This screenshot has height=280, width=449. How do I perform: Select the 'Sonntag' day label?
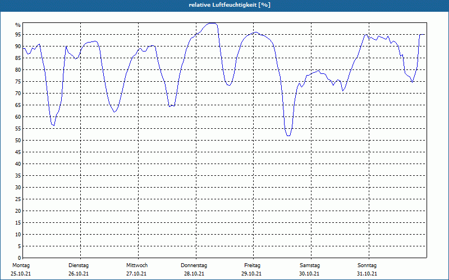click(367, 265)
